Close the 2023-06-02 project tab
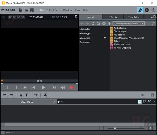Screen dimensions: 157x135 54,102
